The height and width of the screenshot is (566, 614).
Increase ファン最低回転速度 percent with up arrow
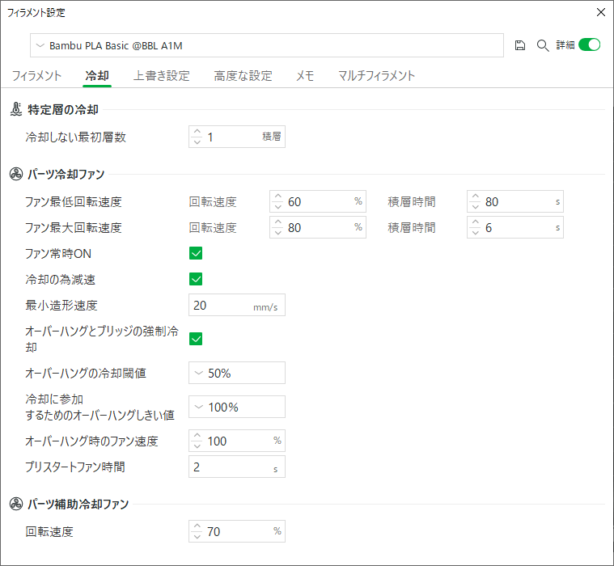click(x=278, y=196)
